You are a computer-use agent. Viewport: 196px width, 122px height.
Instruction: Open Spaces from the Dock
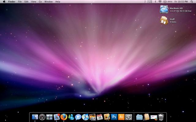coord(49,117)
